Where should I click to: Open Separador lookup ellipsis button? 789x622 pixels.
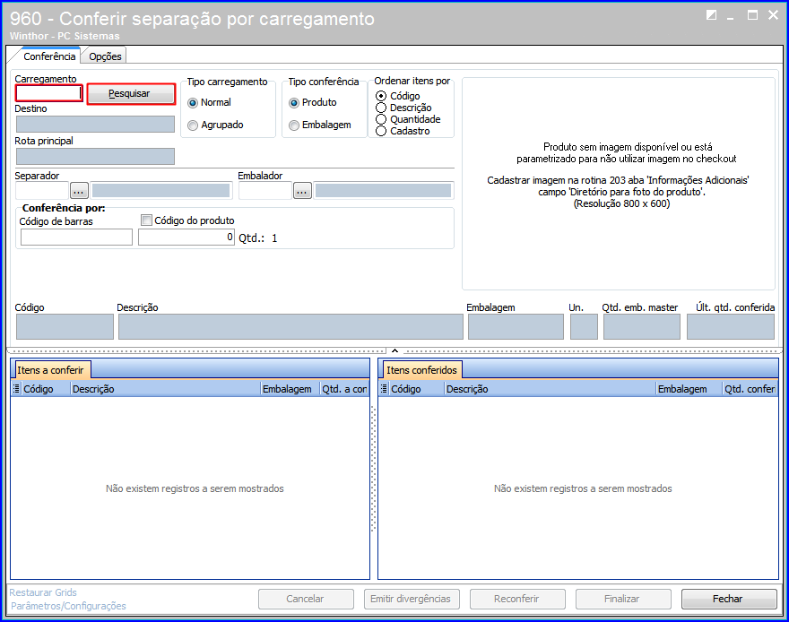[79, 191]
